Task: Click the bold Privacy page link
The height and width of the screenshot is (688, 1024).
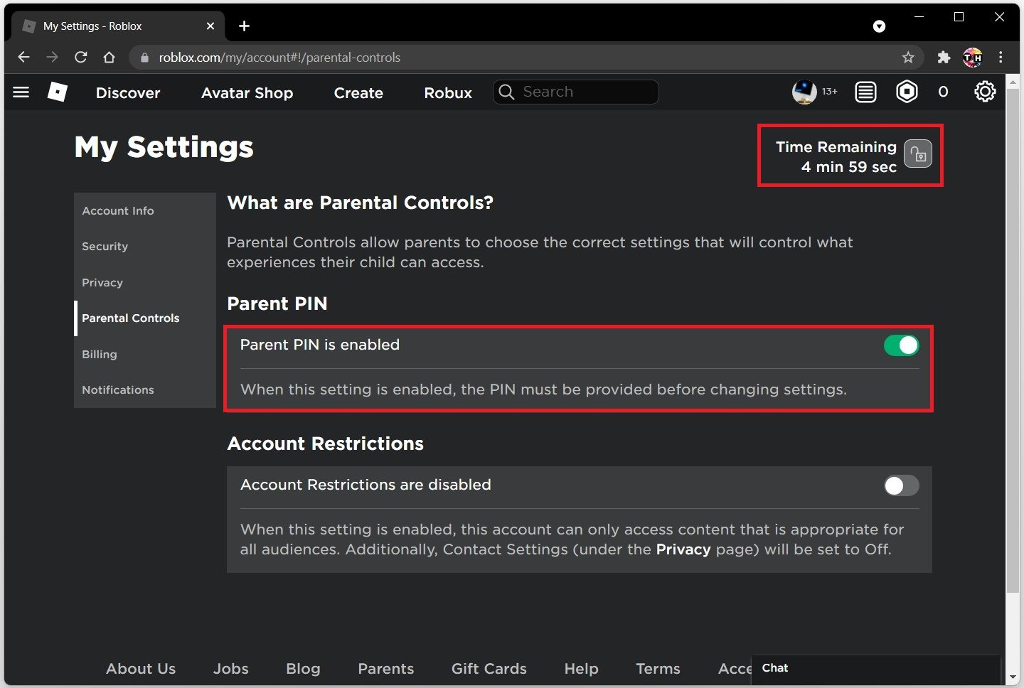Action: pos(683,549)
